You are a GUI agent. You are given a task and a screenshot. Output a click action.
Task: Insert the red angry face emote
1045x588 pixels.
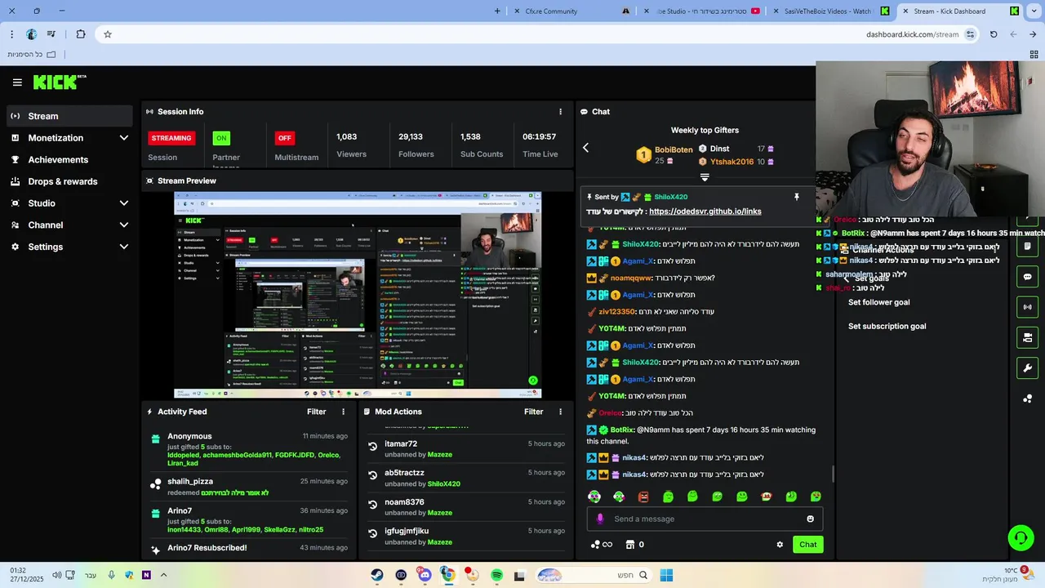[x=643, y=497]
